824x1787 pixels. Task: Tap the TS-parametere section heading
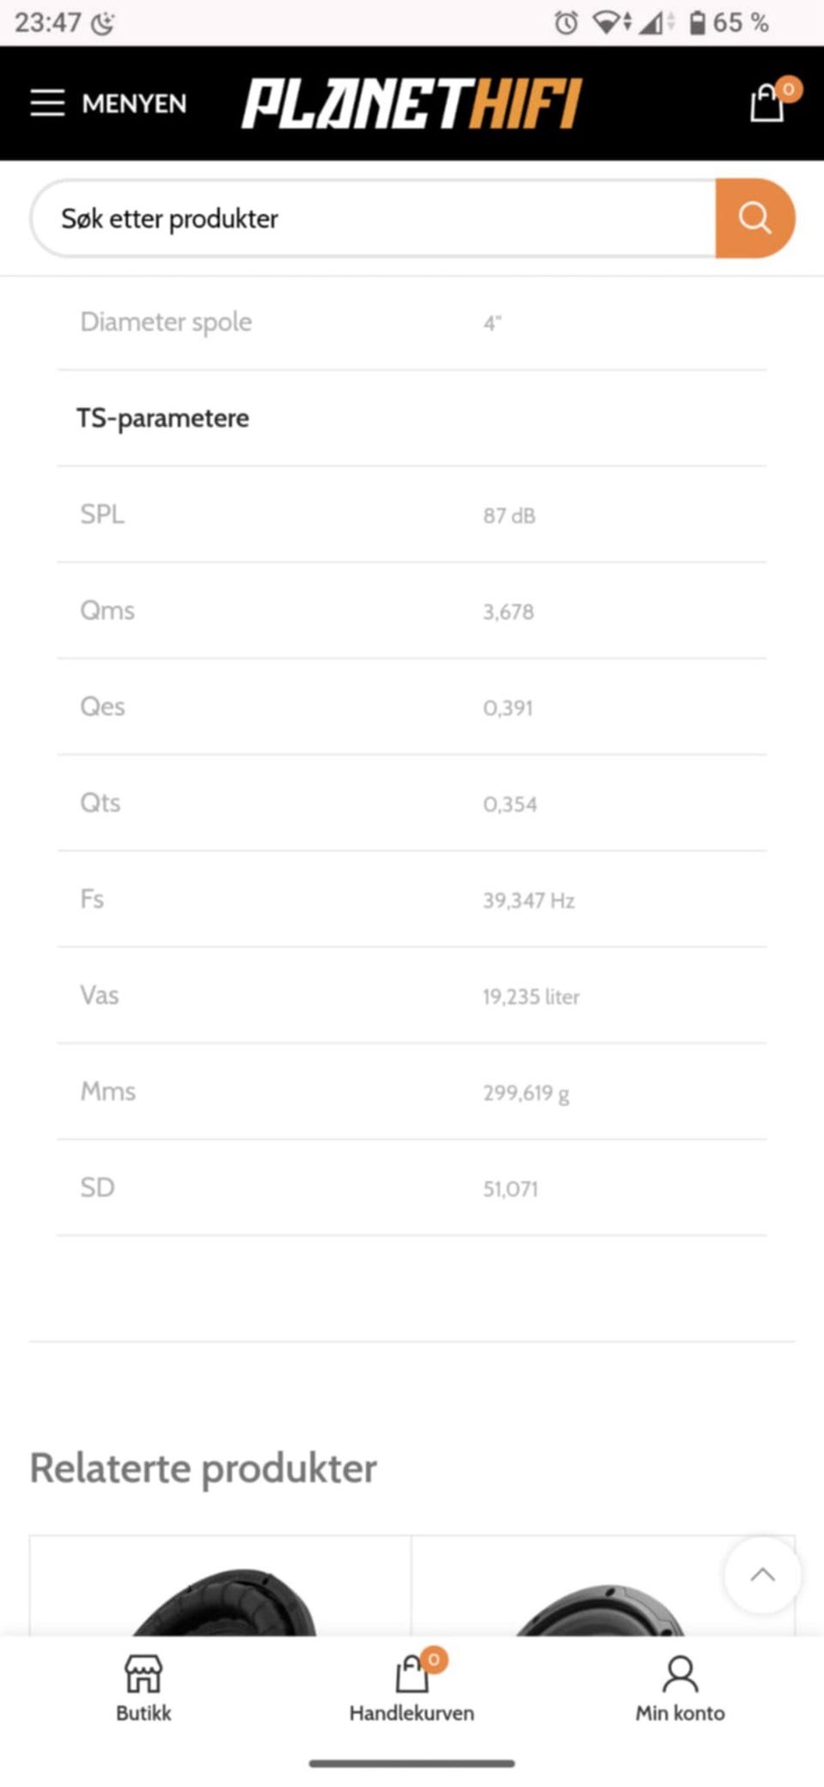163,418
